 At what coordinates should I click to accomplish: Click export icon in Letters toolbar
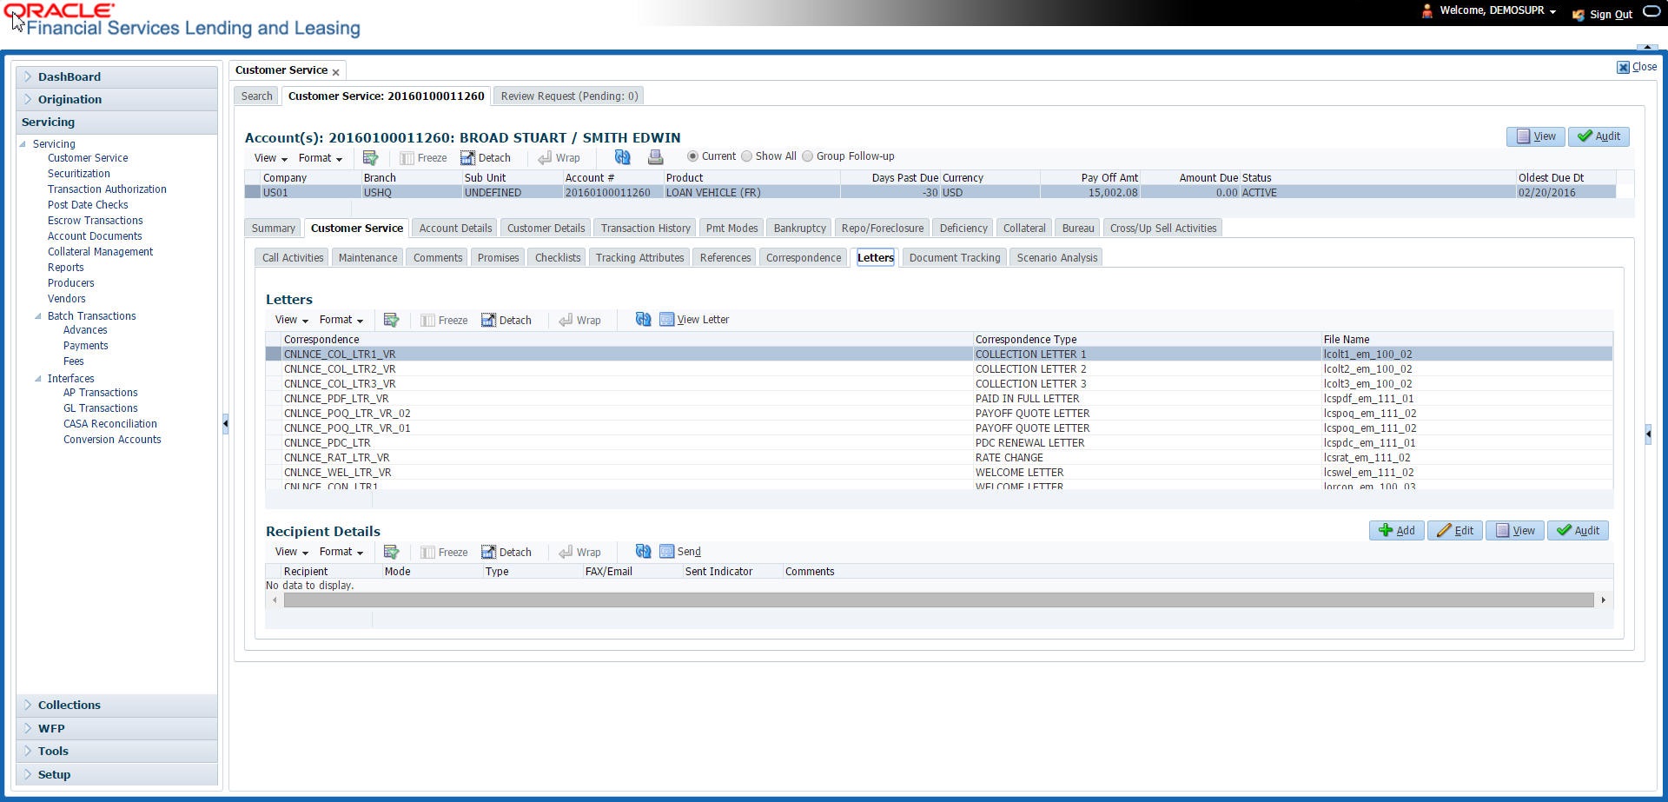coord(391,320)
